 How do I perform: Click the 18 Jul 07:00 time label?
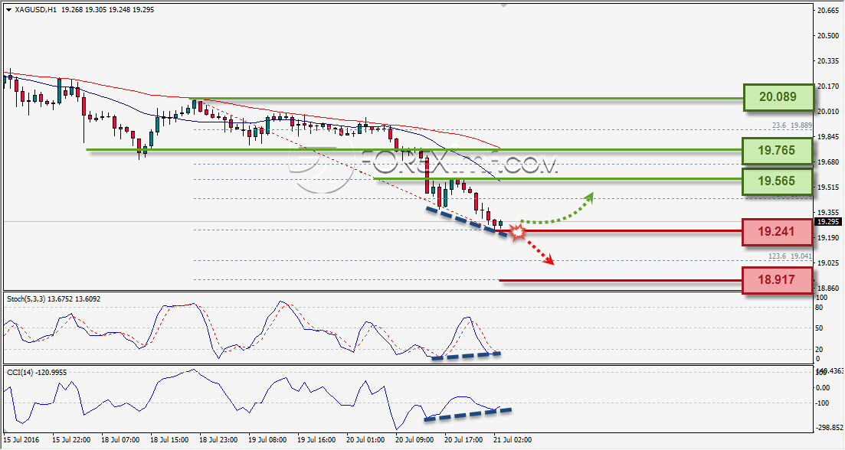pos(120,440)
